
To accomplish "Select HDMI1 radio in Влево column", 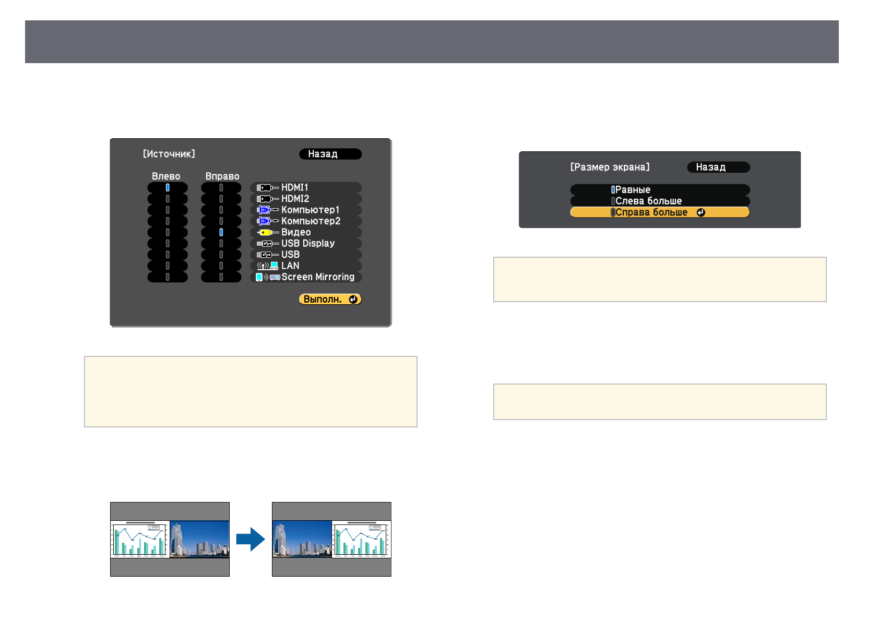I will (x=168, y=187).
